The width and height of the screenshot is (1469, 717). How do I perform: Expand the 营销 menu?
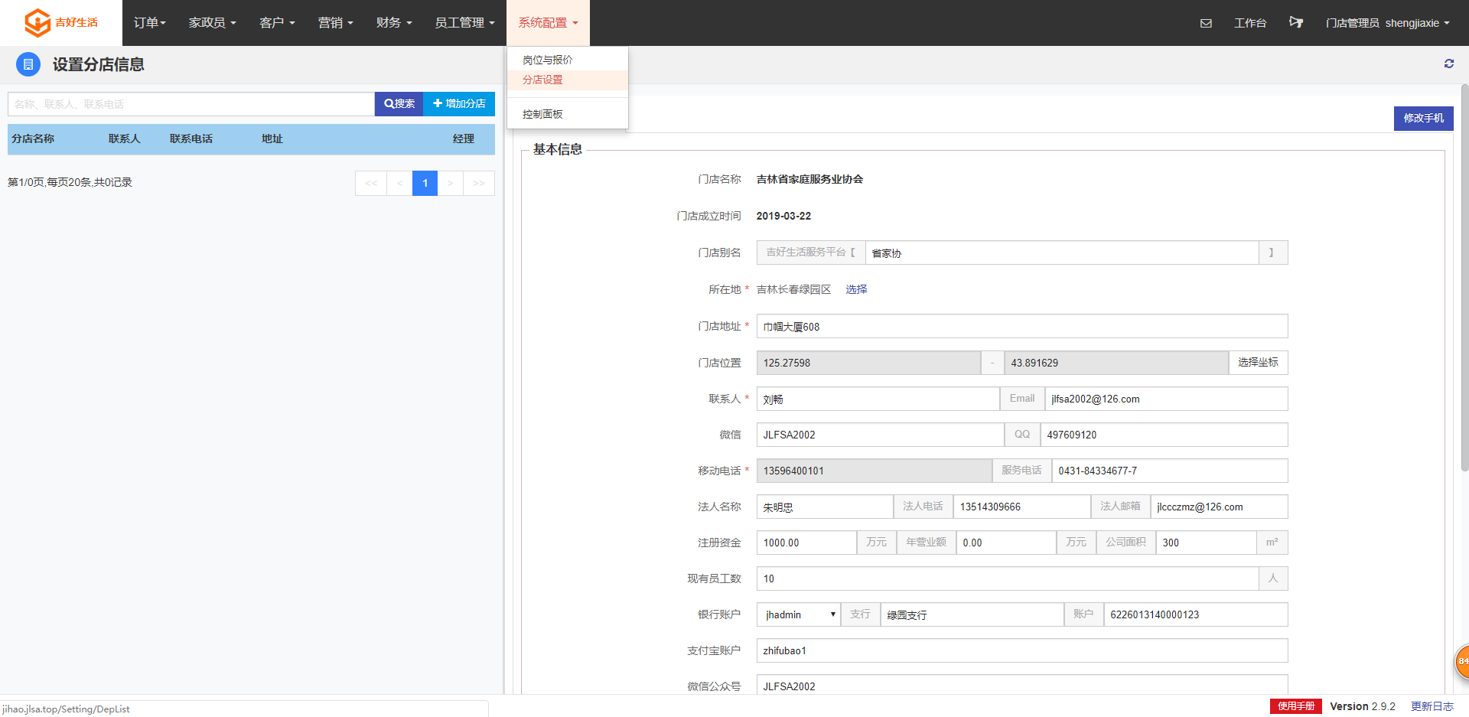pyautogui.click(x=335, y=23)
